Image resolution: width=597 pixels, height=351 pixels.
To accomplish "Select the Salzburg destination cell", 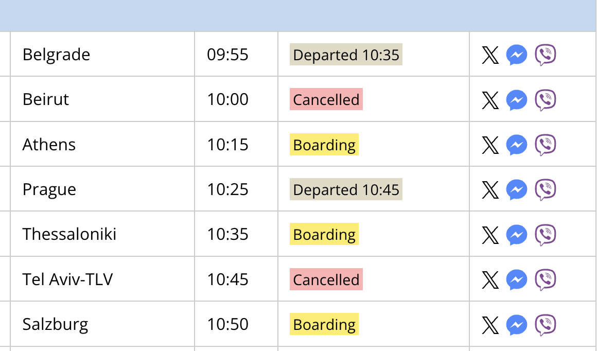I will coord(102,324).
